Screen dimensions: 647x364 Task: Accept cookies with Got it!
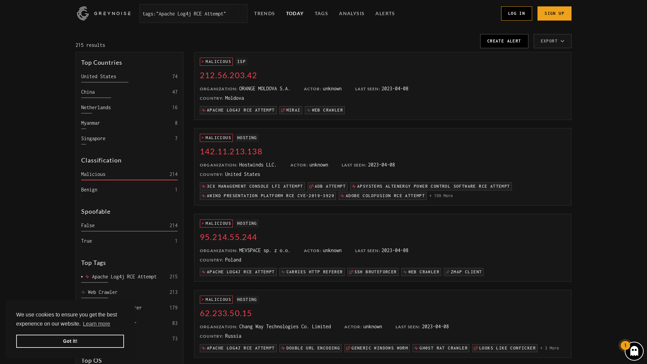pos(70,341)
